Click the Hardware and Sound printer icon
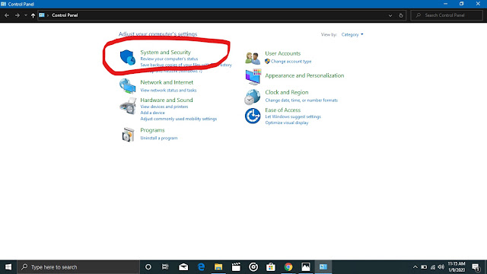The width and height of the screenshot is (487, 274). 128,106
